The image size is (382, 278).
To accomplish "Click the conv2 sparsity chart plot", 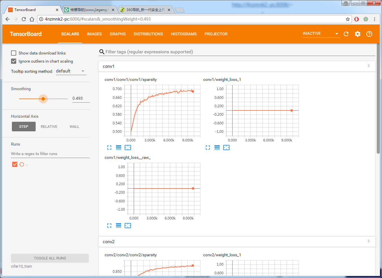I will tap(162, 268).
